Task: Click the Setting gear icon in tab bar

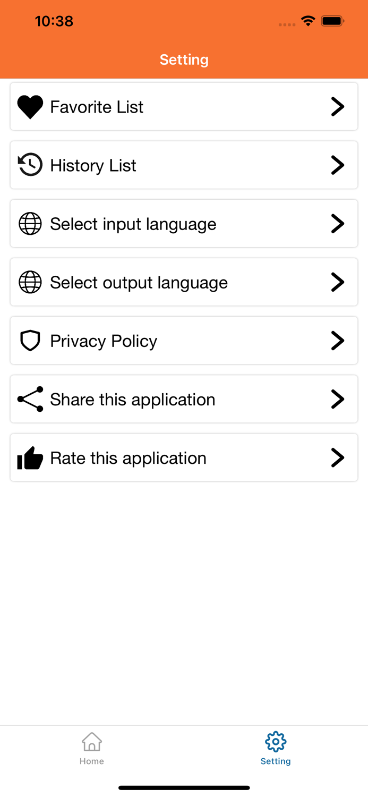Action: click(276, 741)
